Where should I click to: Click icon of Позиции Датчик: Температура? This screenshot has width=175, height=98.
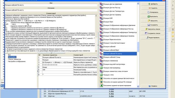coord(101,11)
